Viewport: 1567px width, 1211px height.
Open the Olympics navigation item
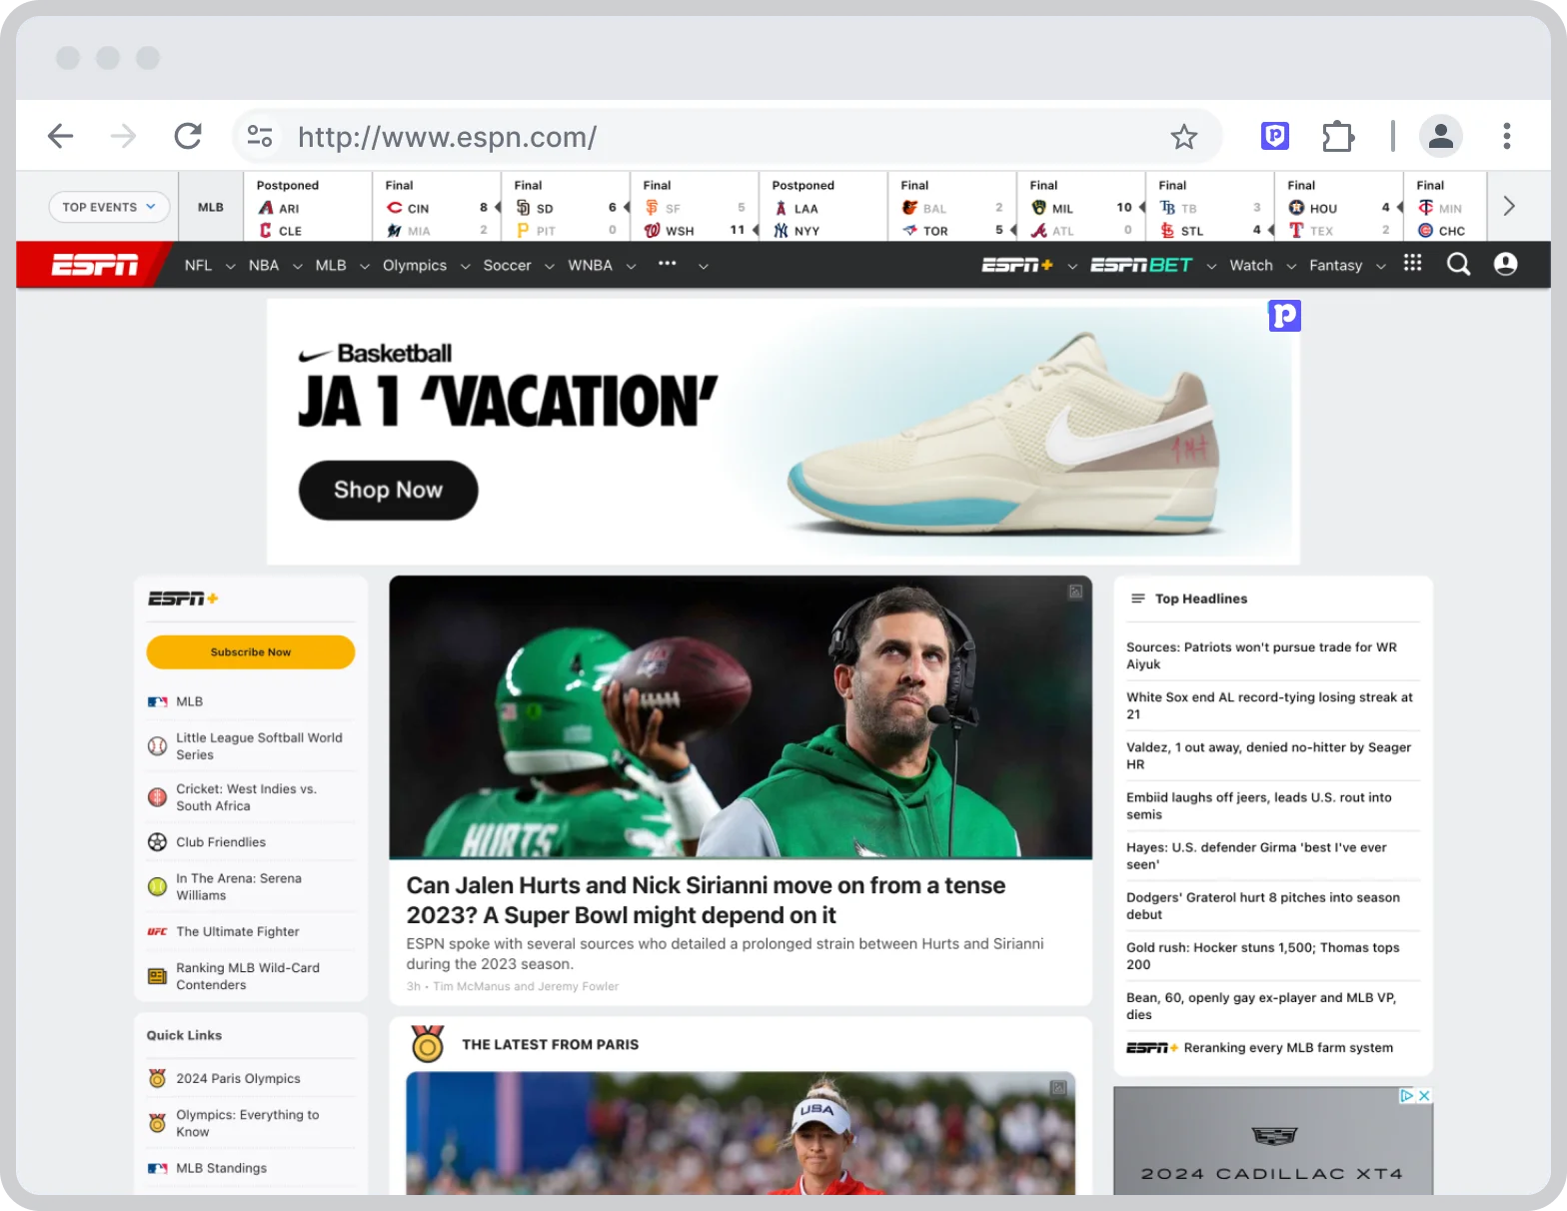point(415,265)
